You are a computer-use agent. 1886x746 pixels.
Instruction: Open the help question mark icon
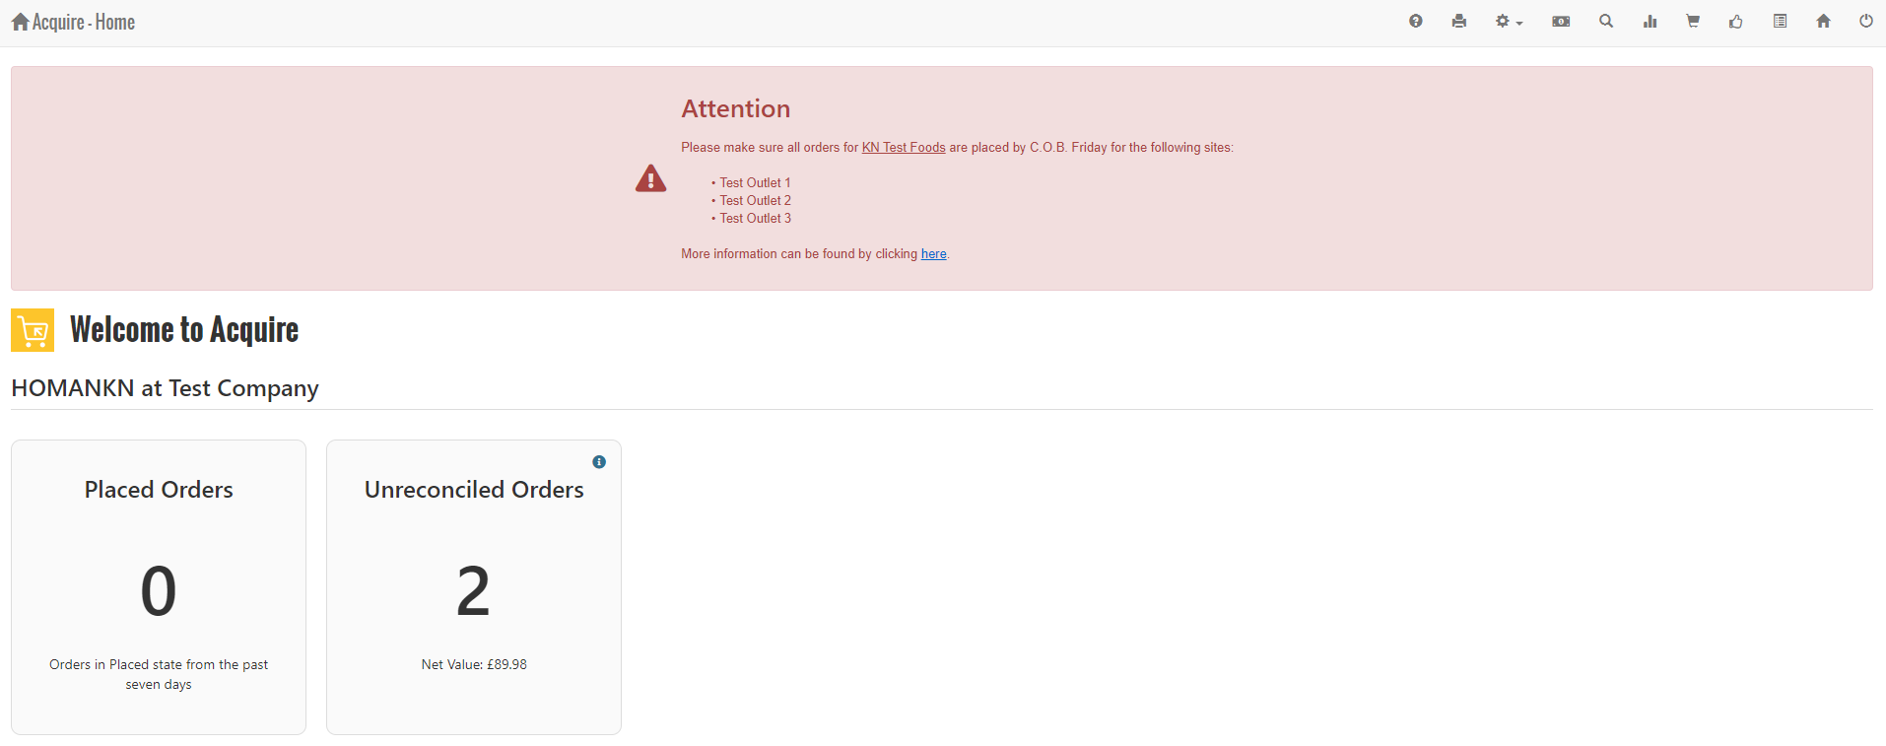pyautogui.click(x=1415, y=21)
